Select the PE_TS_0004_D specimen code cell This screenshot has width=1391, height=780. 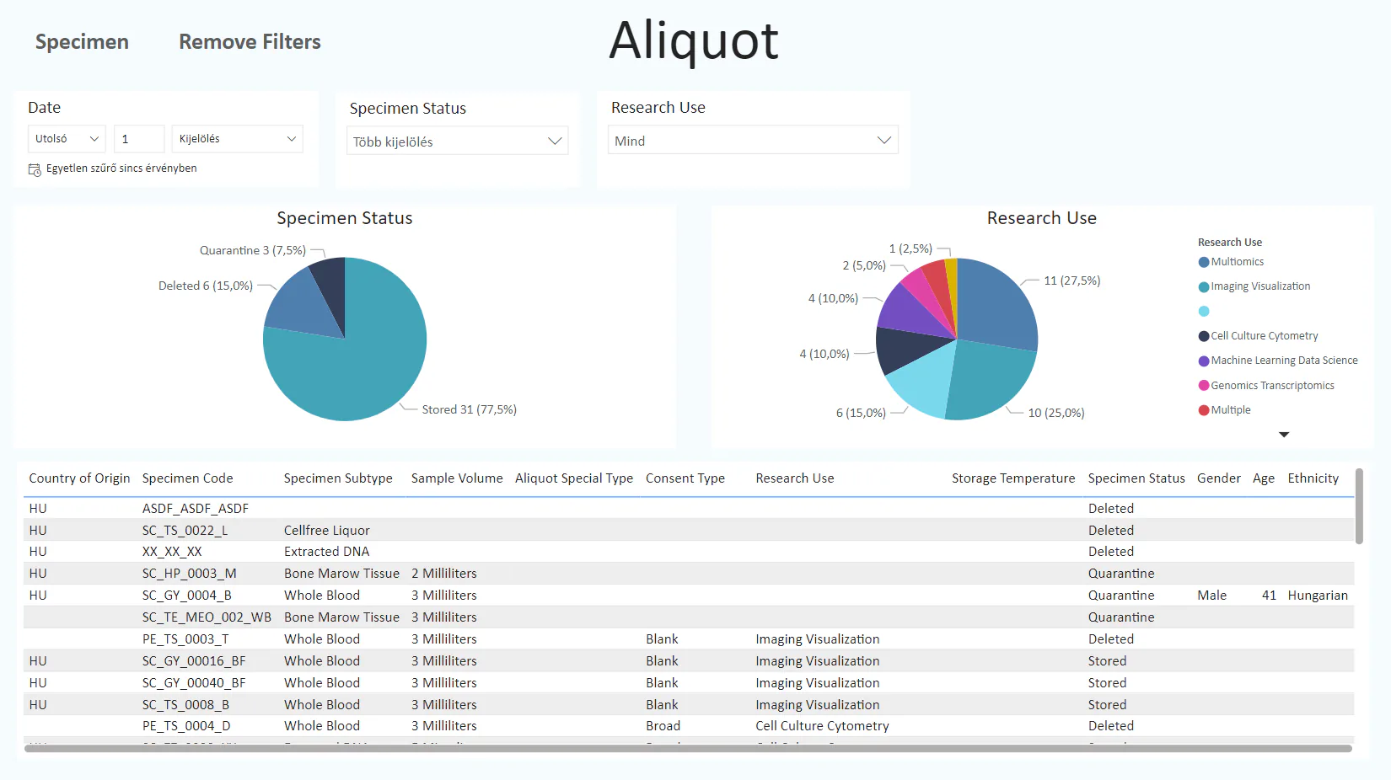pyautogui.click(x=186, y=726)
